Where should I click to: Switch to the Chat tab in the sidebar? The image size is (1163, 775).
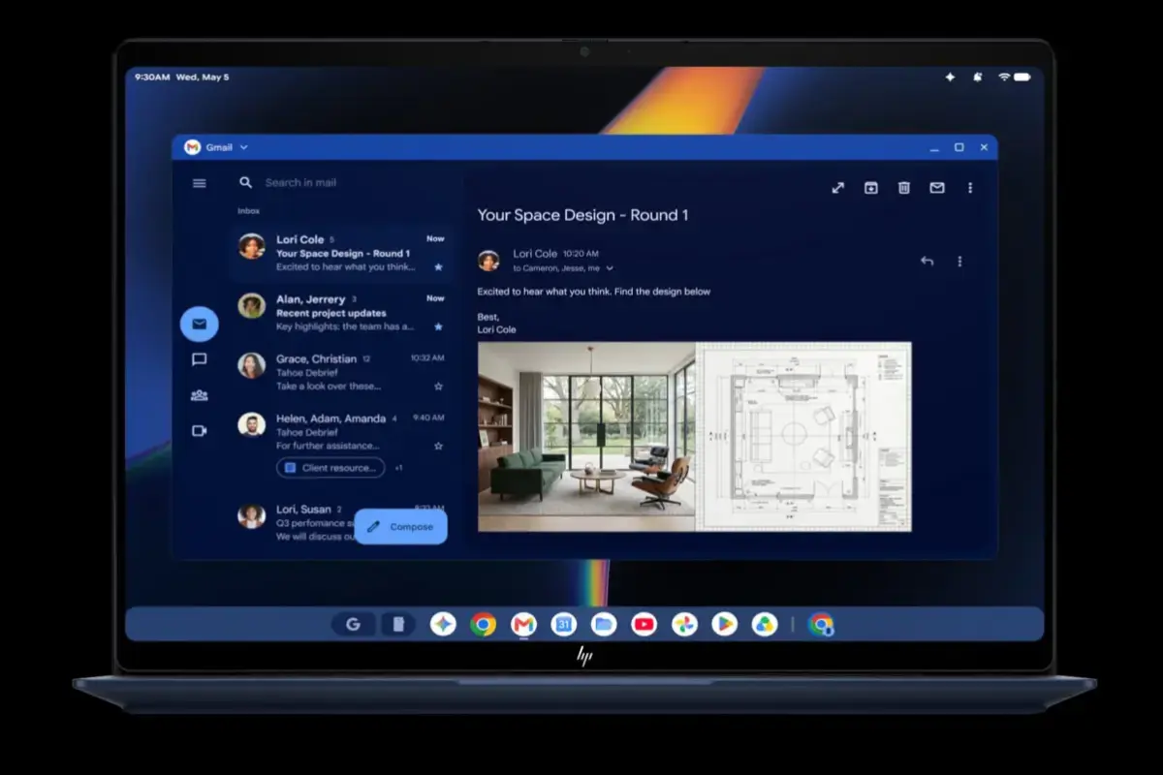coord(200,359)
